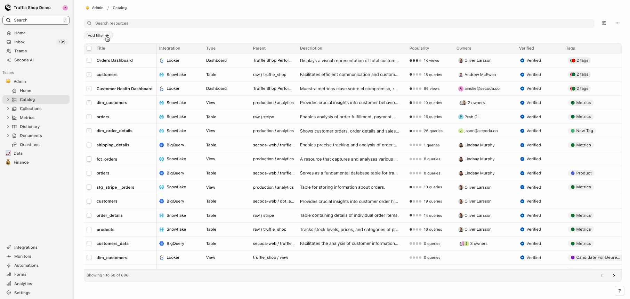The image size is (630, 299).
Task: Go to the next page of results
Action: tap(614, 275)
